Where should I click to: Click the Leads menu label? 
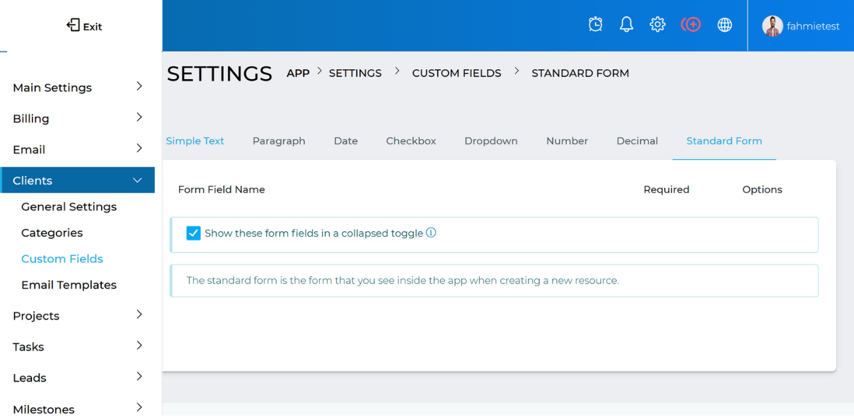pos(30,378)
